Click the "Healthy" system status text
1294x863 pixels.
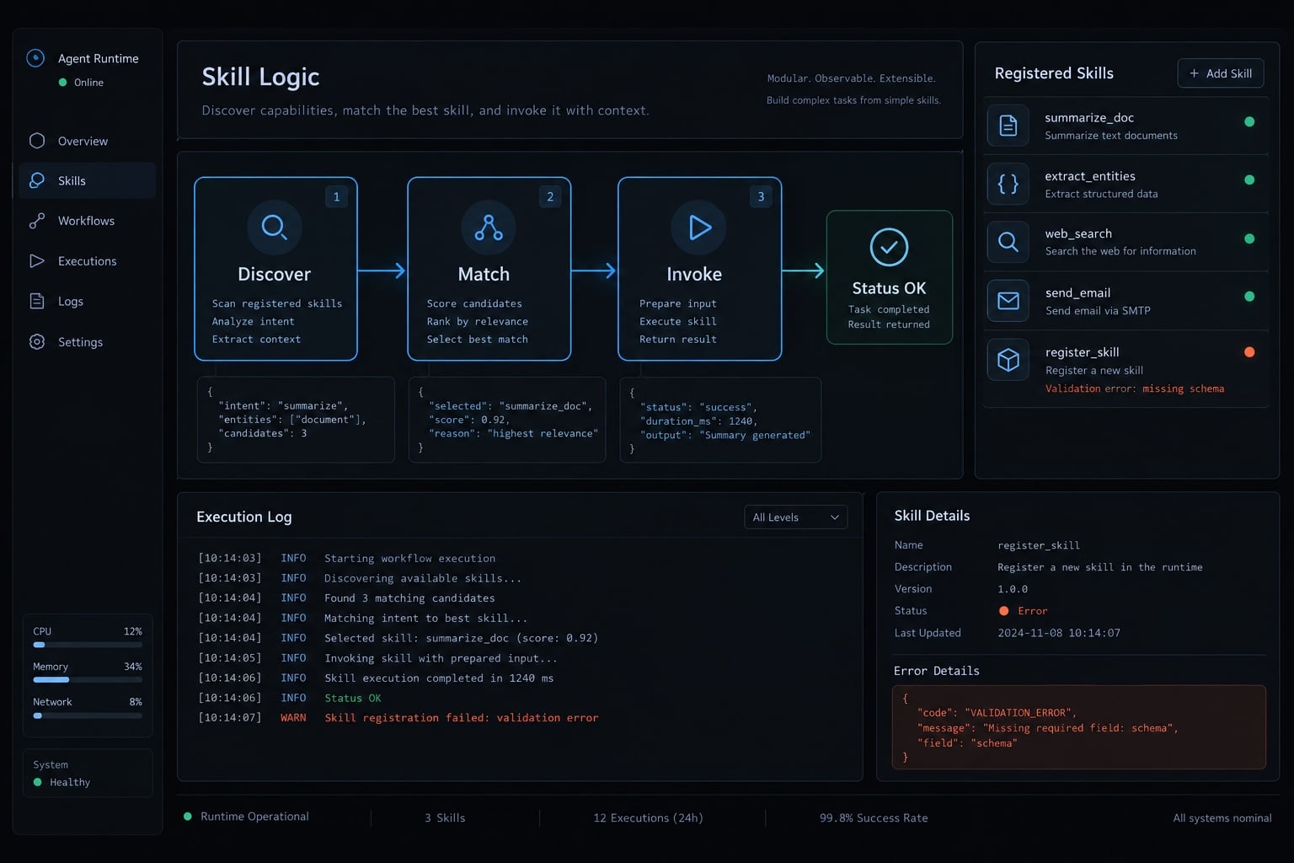pos(70,782)
